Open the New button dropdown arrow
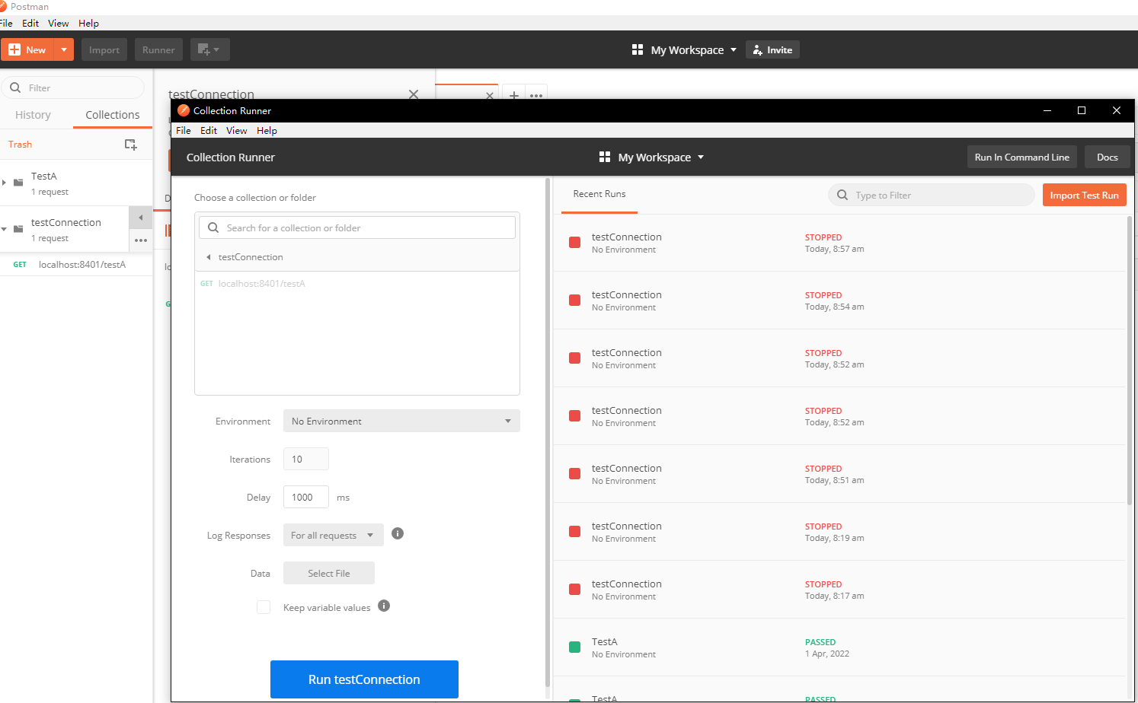 click(x=64, y=49)
